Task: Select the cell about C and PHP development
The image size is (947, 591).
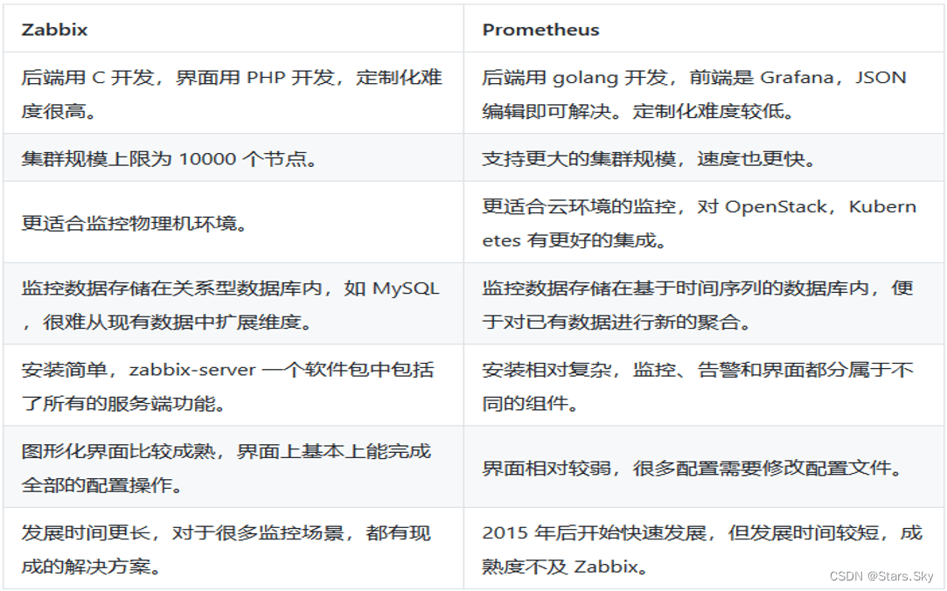Action: point(233,93)
